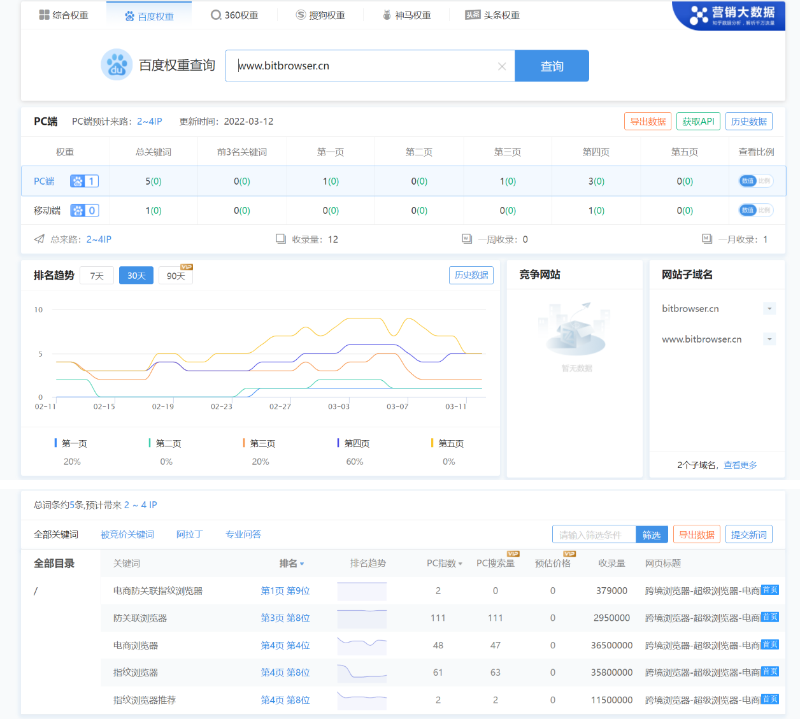
Task: Click the Baidu paw logo icon
Action: point(117,65)
